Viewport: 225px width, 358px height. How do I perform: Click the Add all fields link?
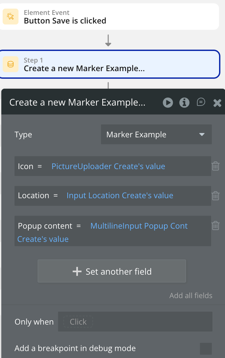(x=191, y=295)
